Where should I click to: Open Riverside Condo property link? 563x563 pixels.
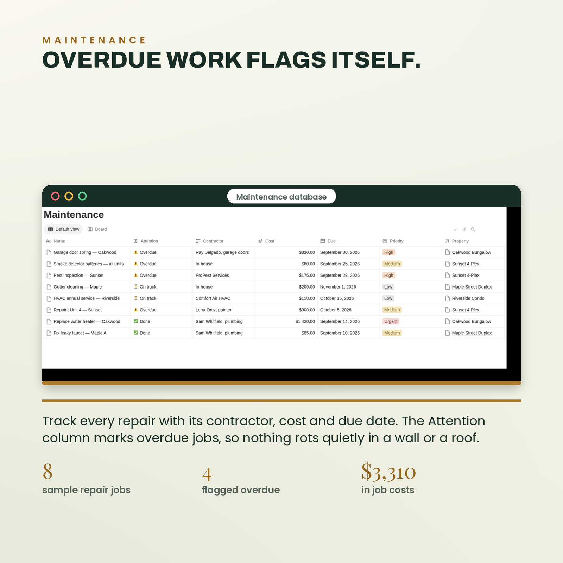coord(468,298)
